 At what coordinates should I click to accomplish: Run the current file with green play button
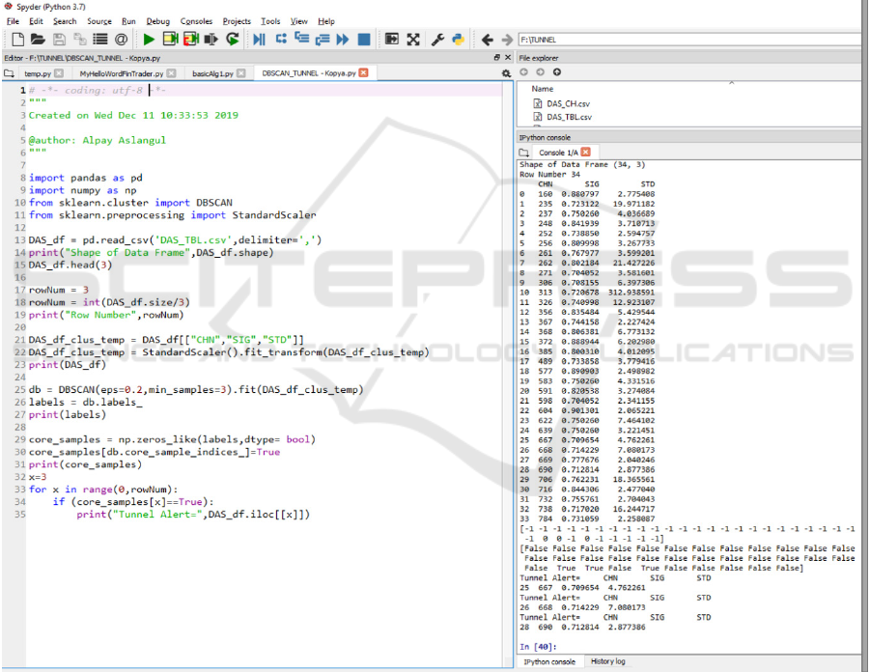pyautogui.click(x=149, y=40)
